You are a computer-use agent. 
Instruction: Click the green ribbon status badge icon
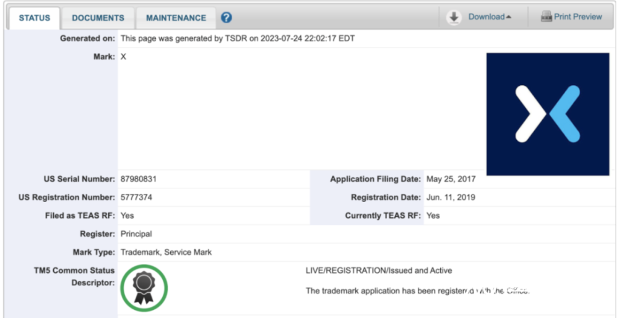click(144, 288)
